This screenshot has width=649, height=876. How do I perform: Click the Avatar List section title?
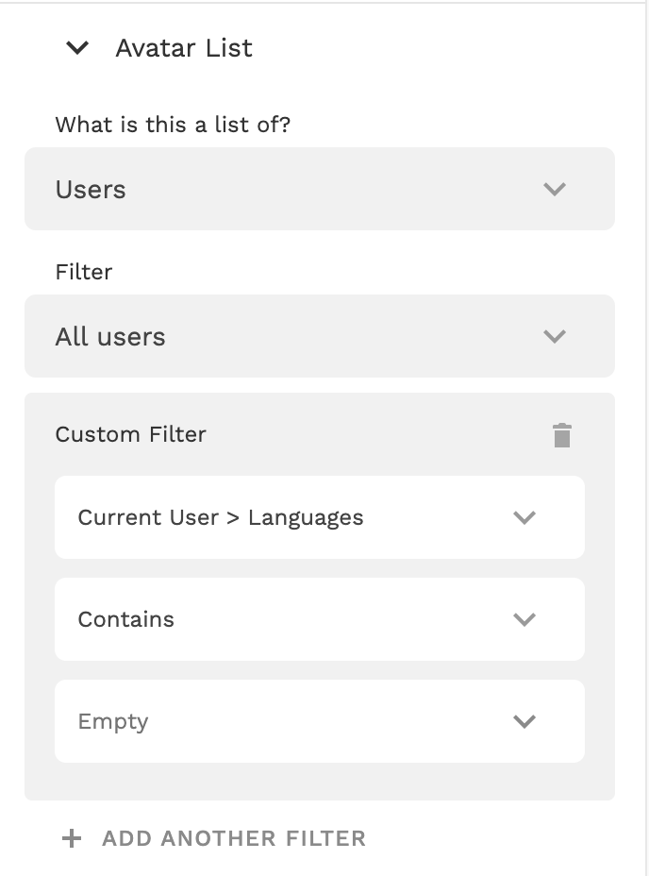click(184, 48)
